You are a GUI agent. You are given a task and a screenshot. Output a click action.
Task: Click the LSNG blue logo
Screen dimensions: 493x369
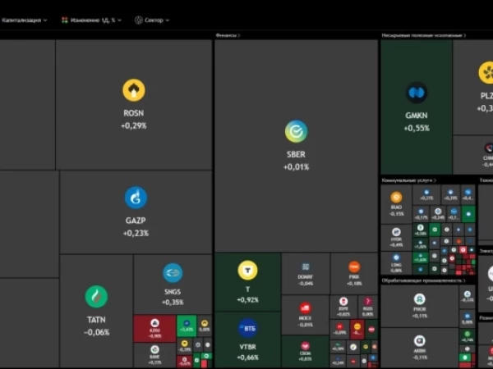(396, 257)
